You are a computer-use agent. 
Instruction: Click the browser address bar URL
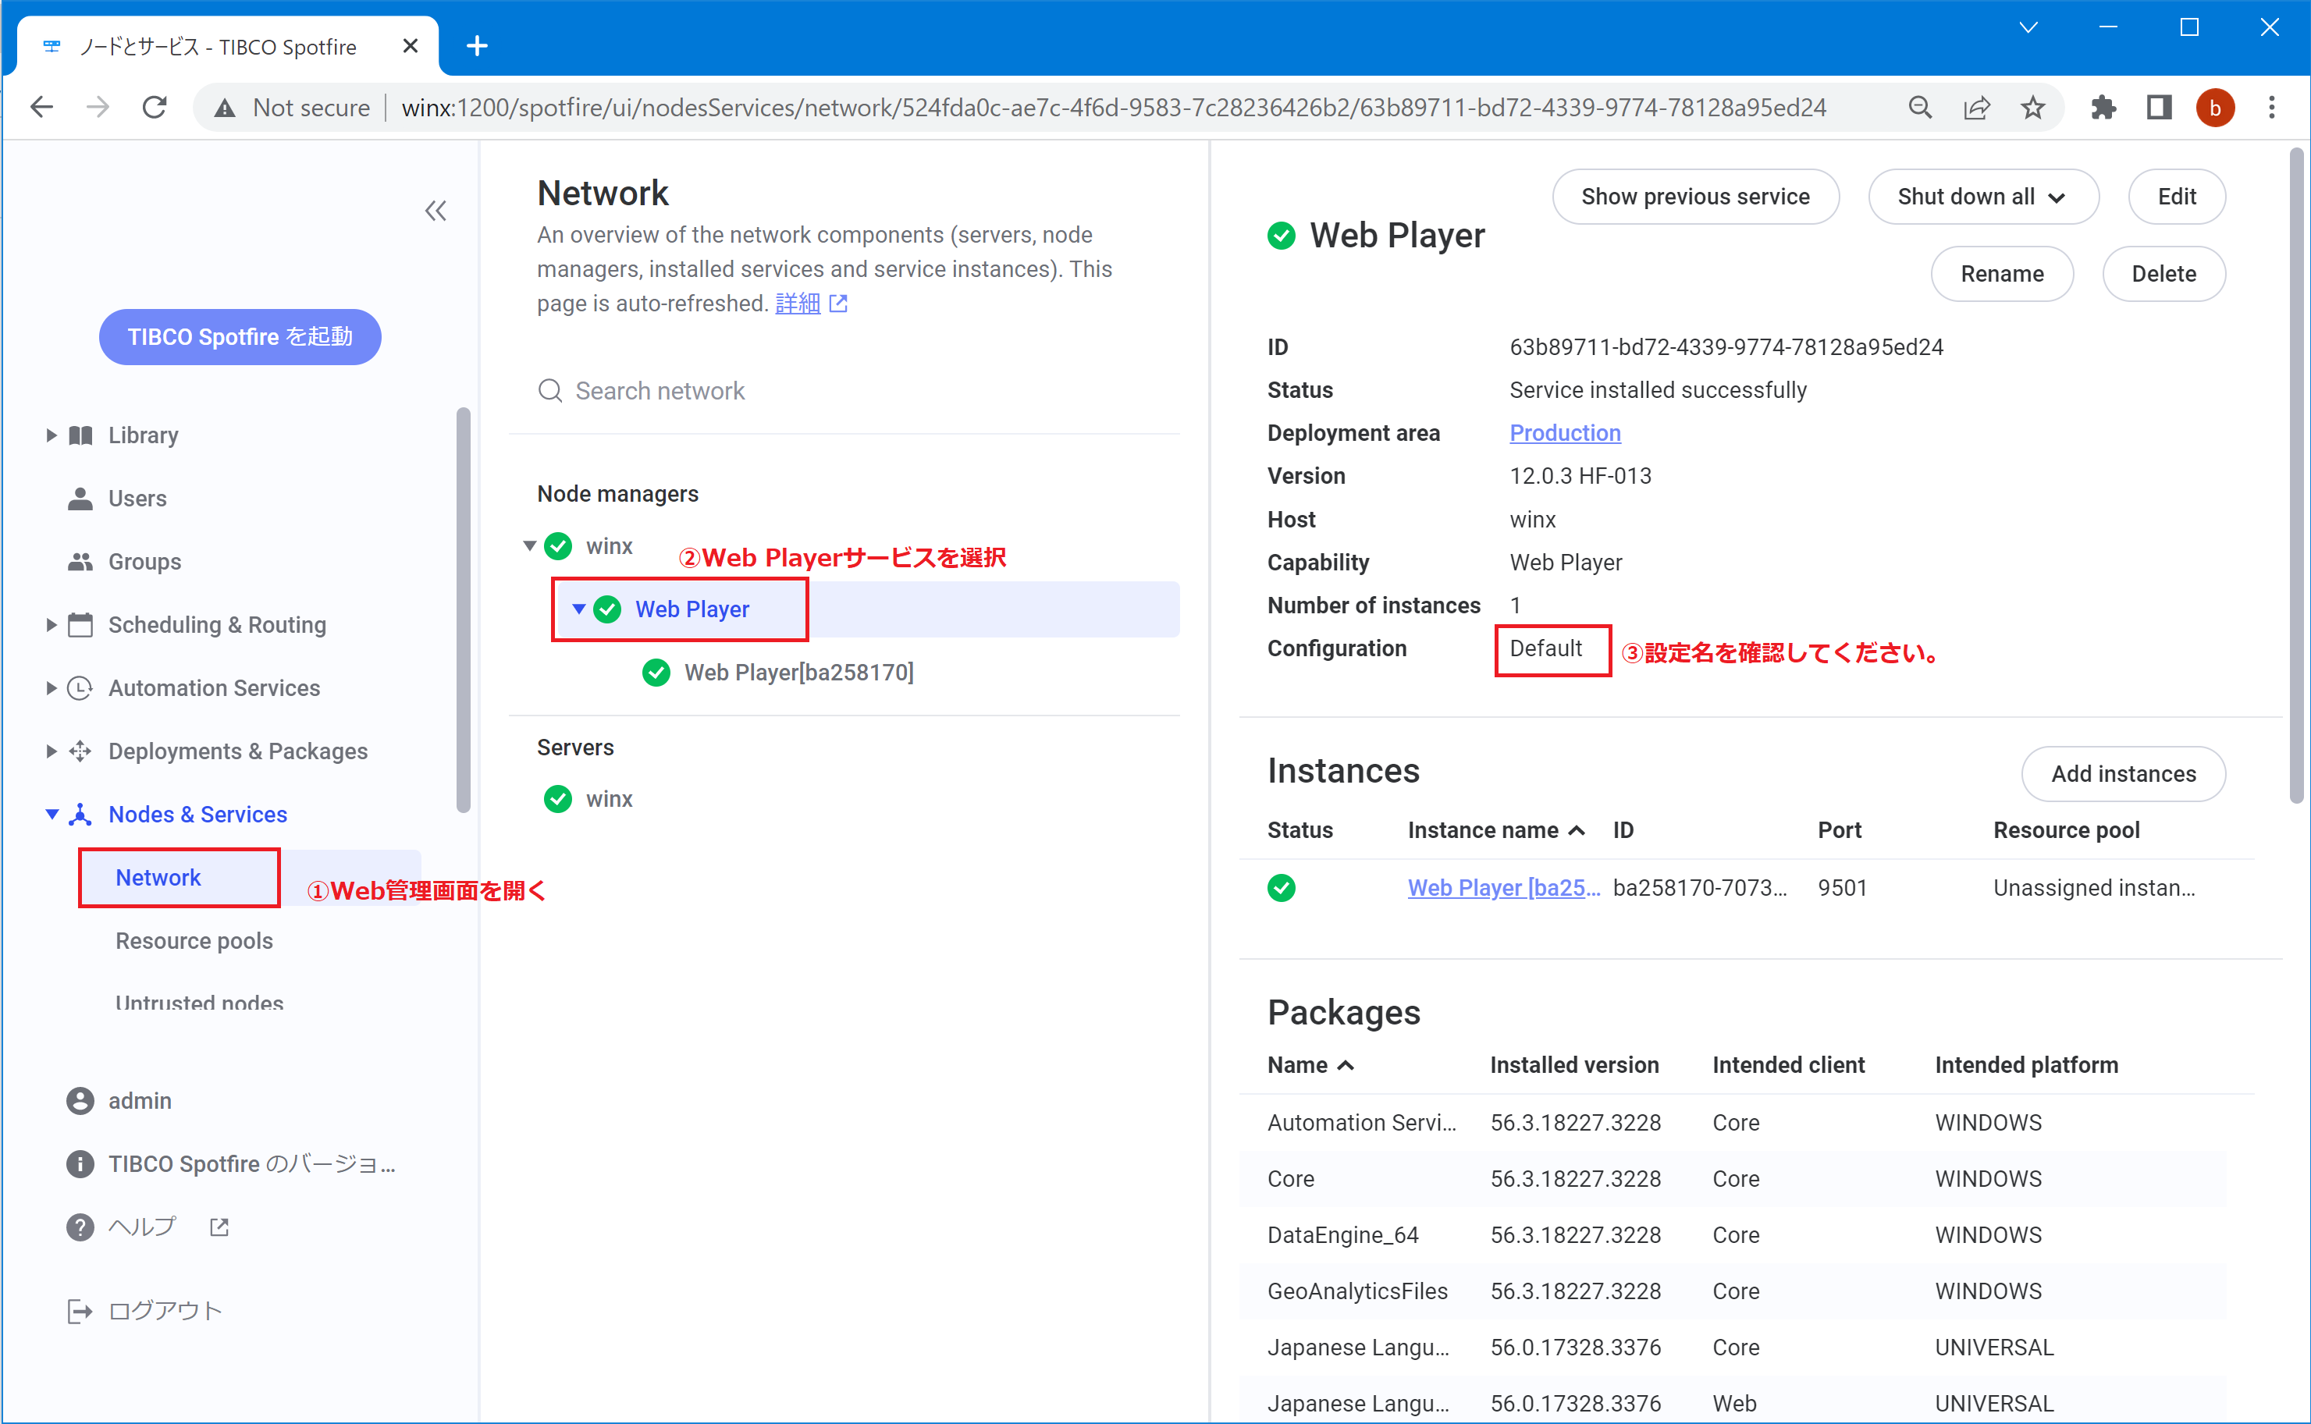pyautogui.click(x=1114, y=108)
